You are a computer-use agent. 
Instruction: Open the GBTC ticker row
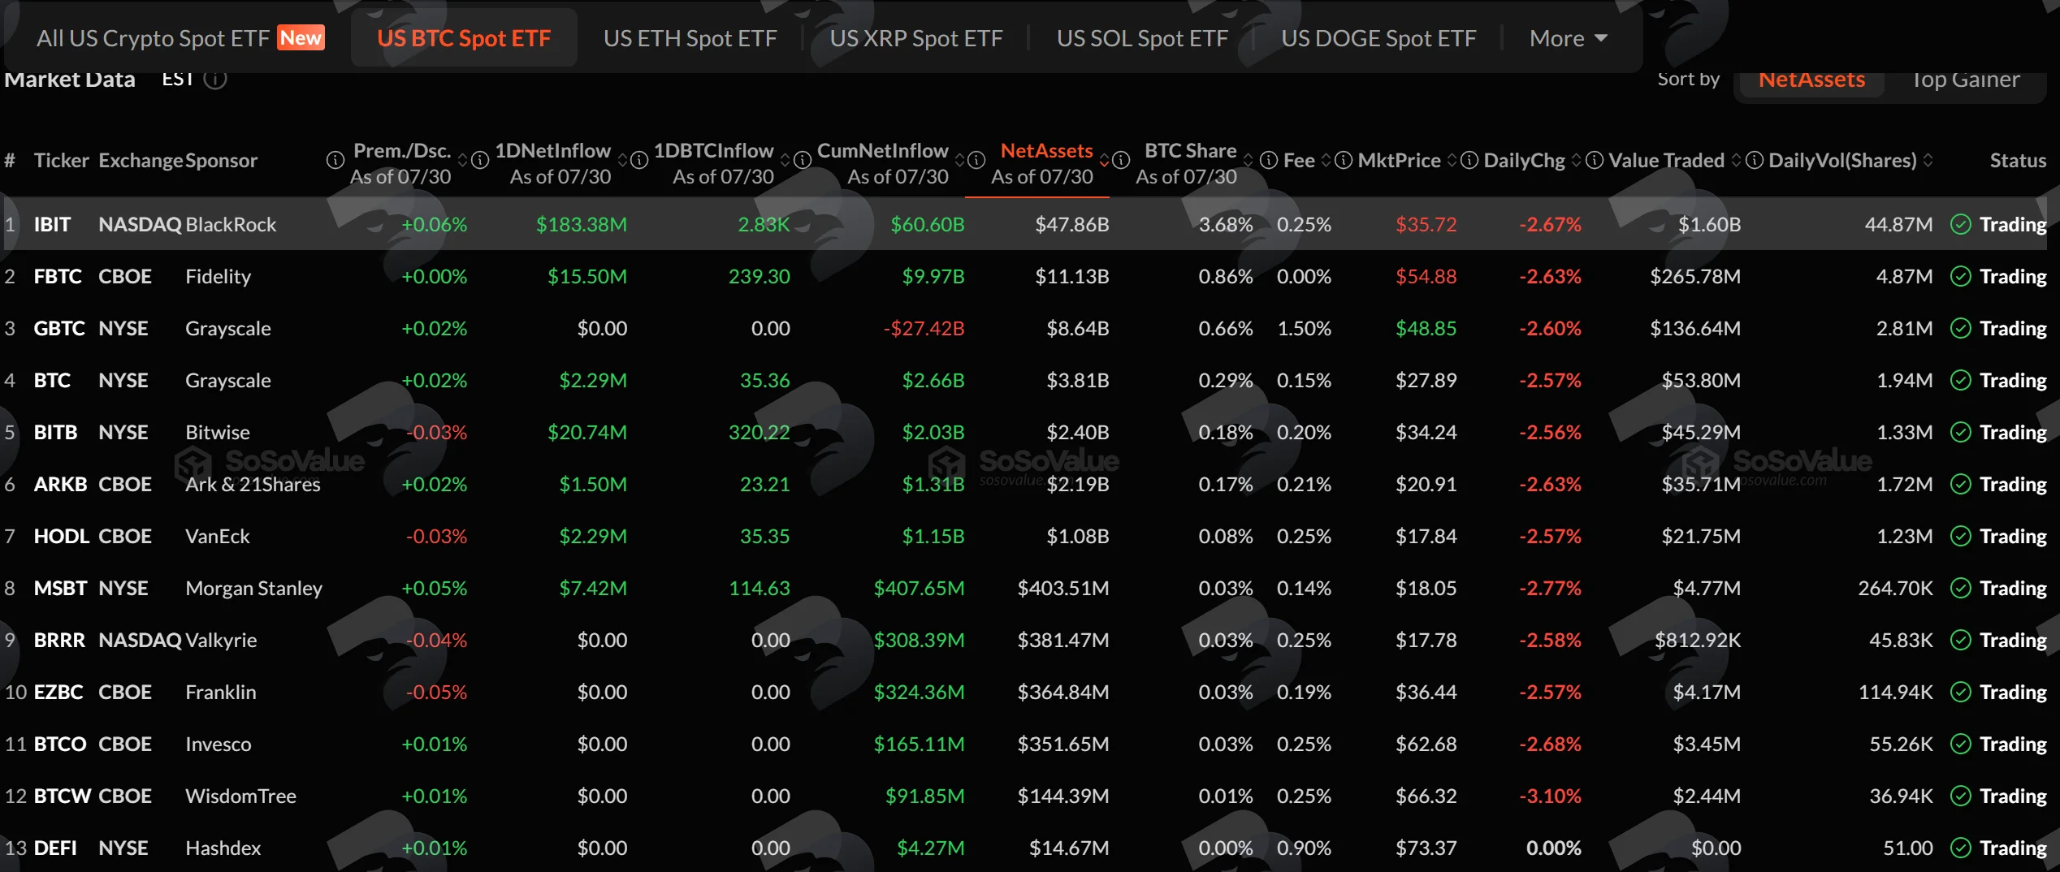59,328
